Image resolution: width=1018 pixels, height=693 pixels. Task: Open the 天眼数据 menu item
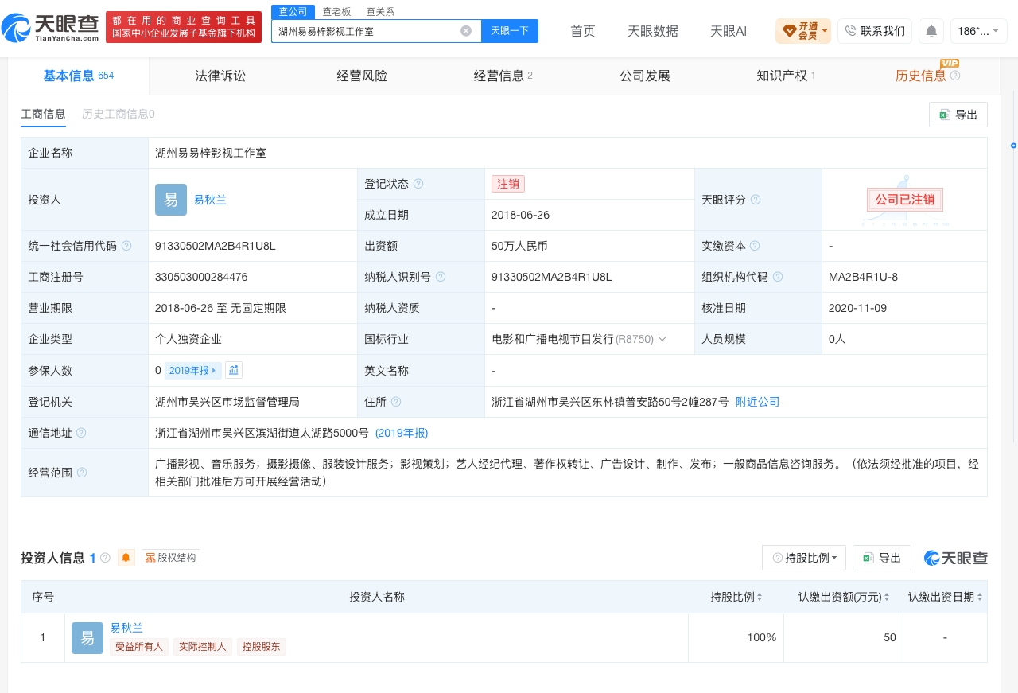coord(653,31)
